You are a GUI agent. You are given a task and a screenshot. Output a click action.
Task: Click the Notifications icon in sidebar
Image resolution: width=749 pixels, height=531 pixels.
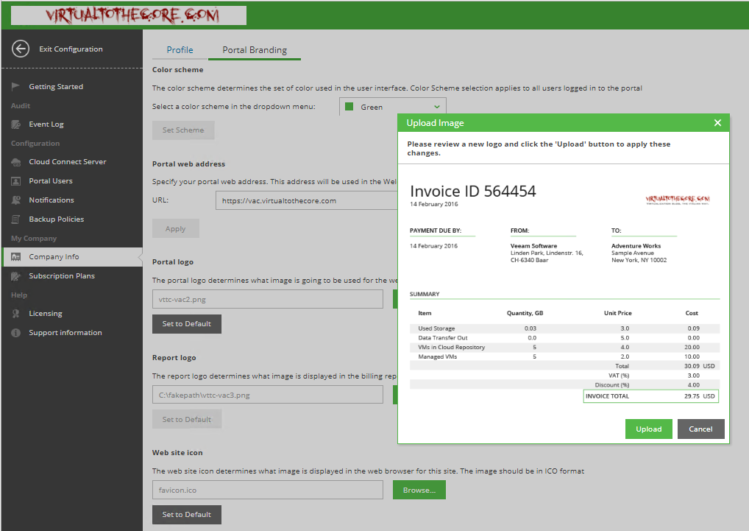pyautogui.click(x=15, y=200)
